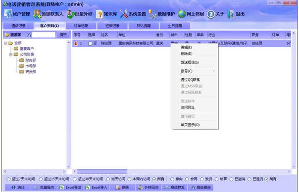Click the 清空 clear button
The image size is (299, 192).
pyautogui.click(x=63, y=35)
